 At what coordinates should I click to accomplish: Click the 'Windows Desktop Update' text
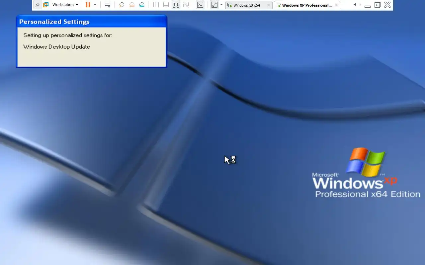tap(57, 47)
